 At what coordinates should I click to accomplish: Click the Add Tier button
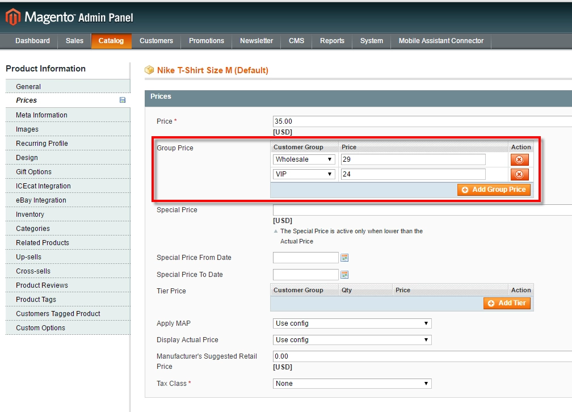pos(507,303)
